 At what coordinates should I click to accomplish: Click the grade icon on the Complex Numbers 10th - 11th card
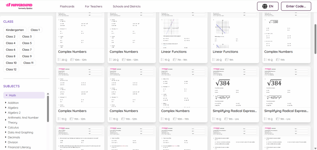click(175, 119)
